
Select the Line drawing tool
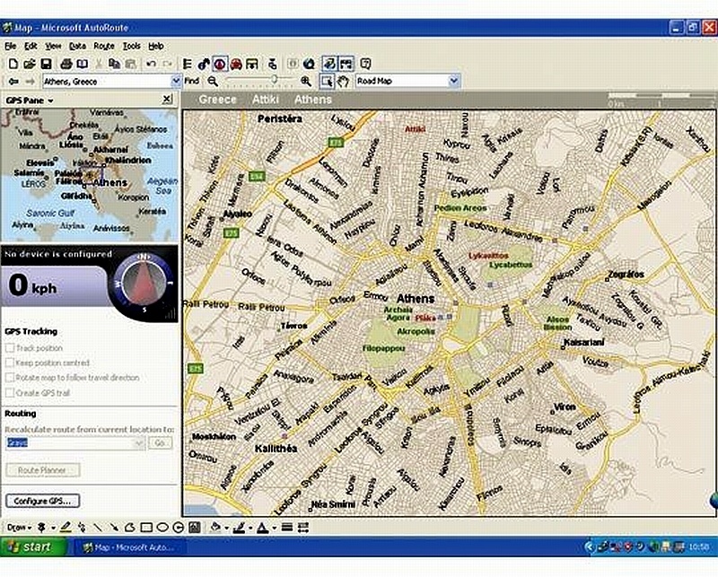[98, 528]
